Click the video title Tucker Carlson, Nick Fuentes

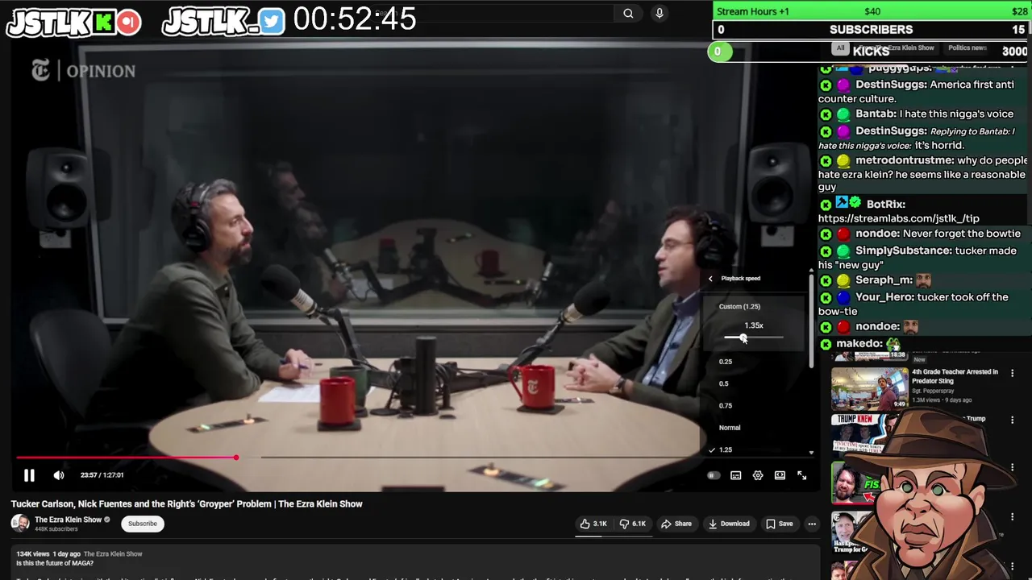(x=186, y=504)
